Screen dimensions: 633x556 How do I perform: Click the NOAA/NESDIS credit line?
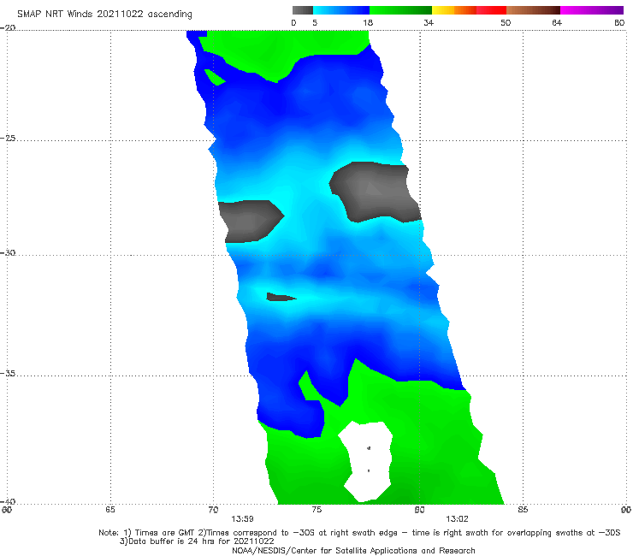(x=353, y=551)
